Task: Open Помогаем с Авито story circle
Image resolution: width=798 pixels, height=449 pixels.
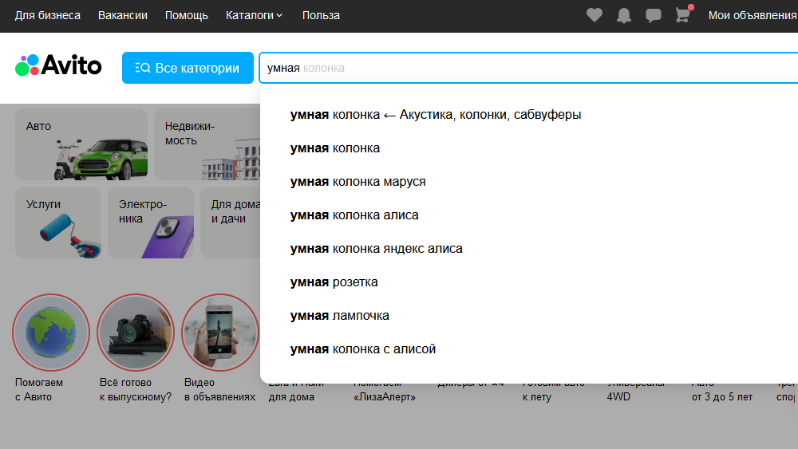Action: [51, 333]
